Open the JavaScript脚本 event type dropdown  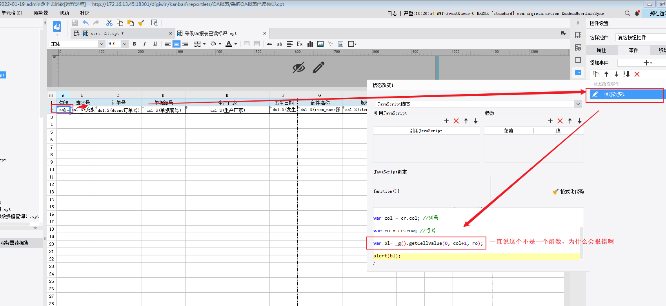(578, 104)
